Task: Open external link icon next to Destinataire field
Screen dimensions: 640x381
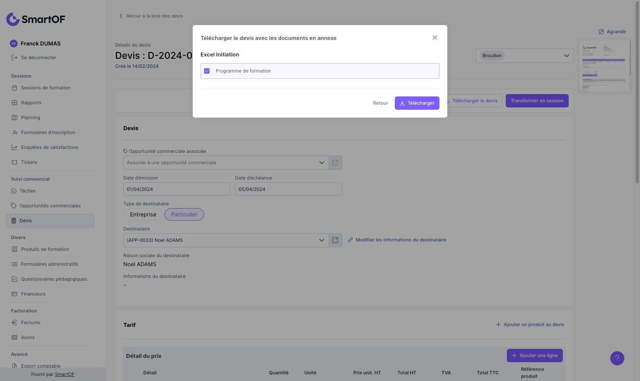Action: tap(335, 240)
